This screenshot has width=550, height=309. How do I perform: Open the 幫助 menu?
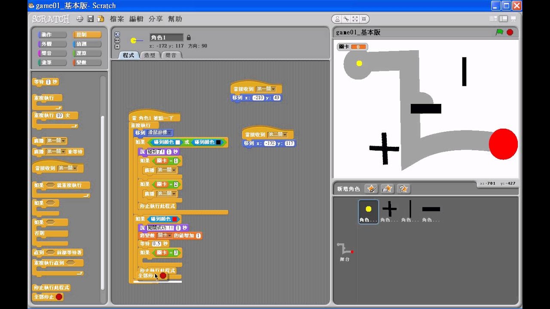pyautogui.click(x=175, y=19)
